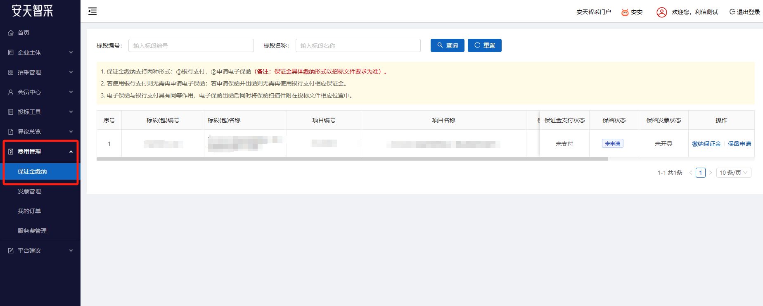Open the 安天智采门户 portal link
763x306 pixels.
pyautogui.click(x=593, y=12)
